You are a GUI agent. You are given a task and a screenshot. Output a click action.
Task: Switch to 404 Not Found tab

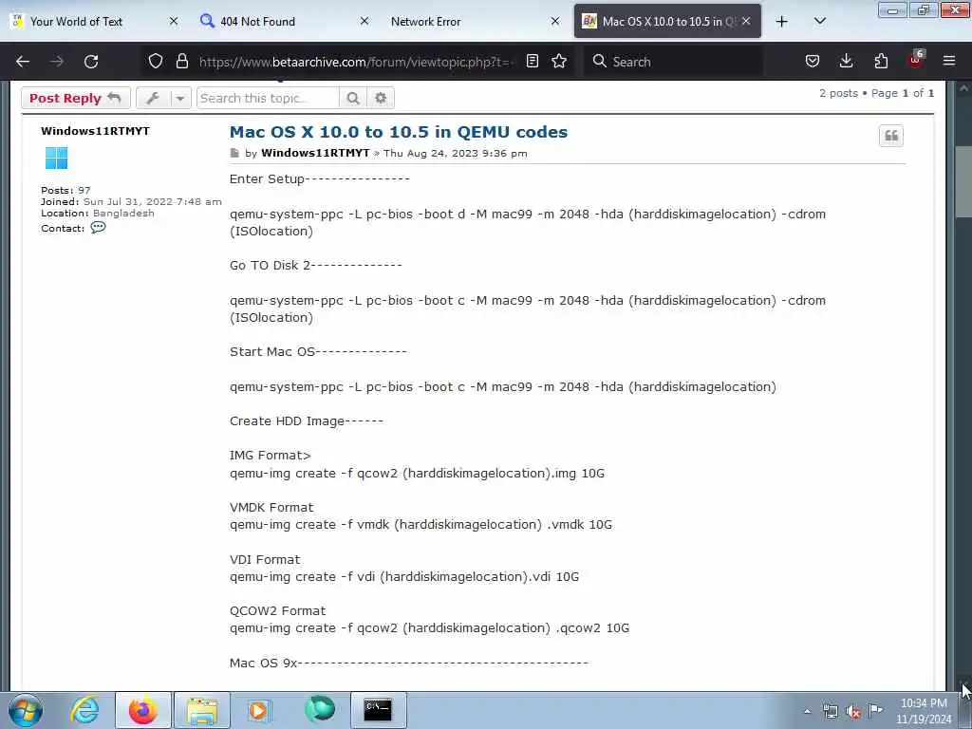[x=257, y=21]
